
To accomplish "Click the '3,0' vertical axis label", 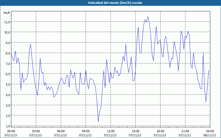I will [8, 105].
